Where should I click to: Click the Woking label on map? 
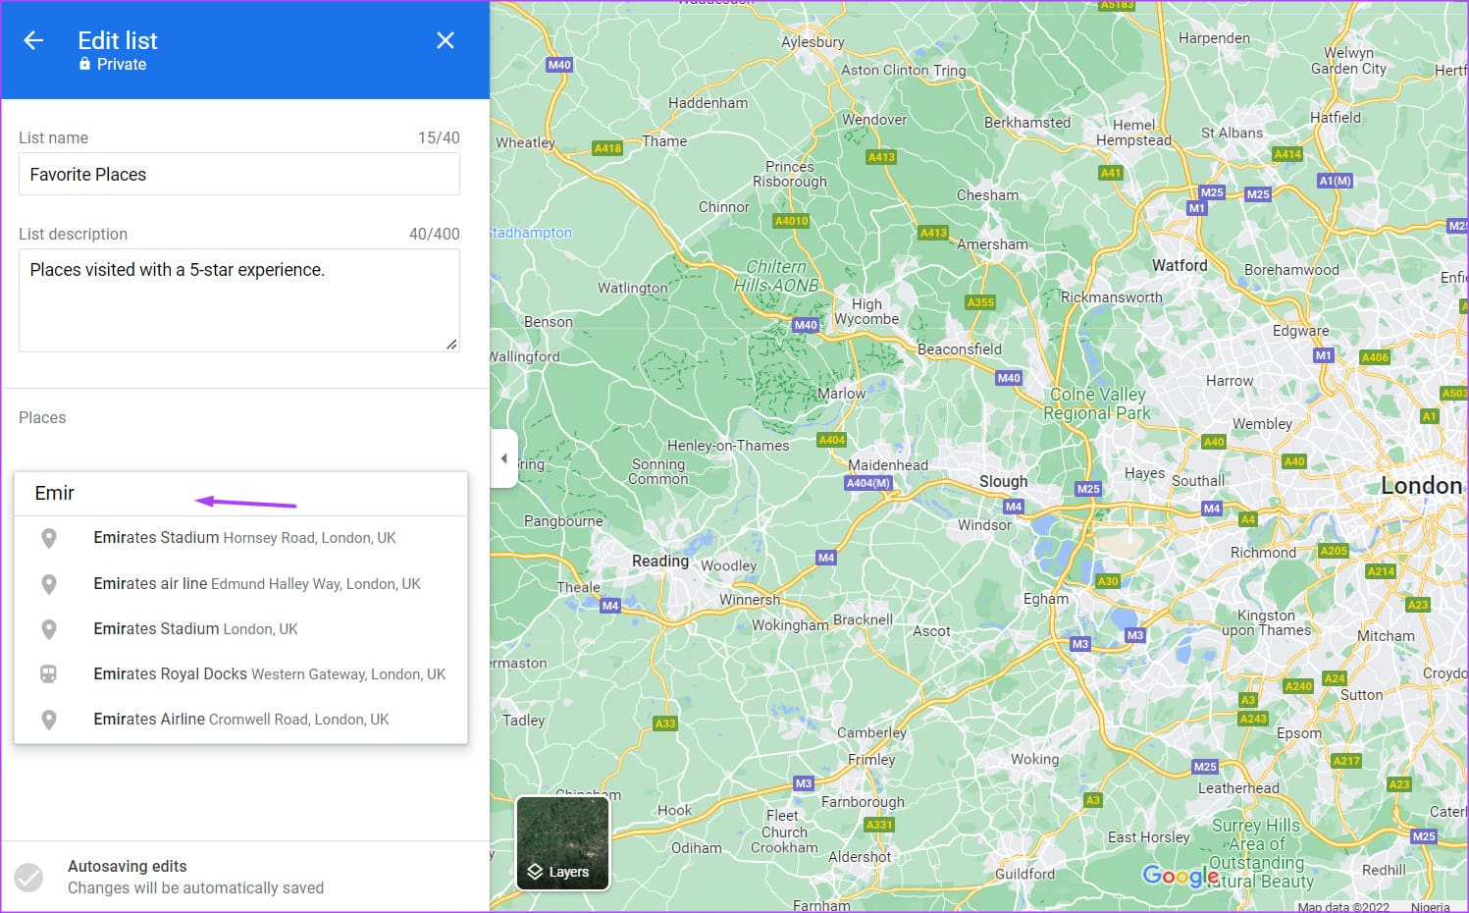click(1035, 759)
